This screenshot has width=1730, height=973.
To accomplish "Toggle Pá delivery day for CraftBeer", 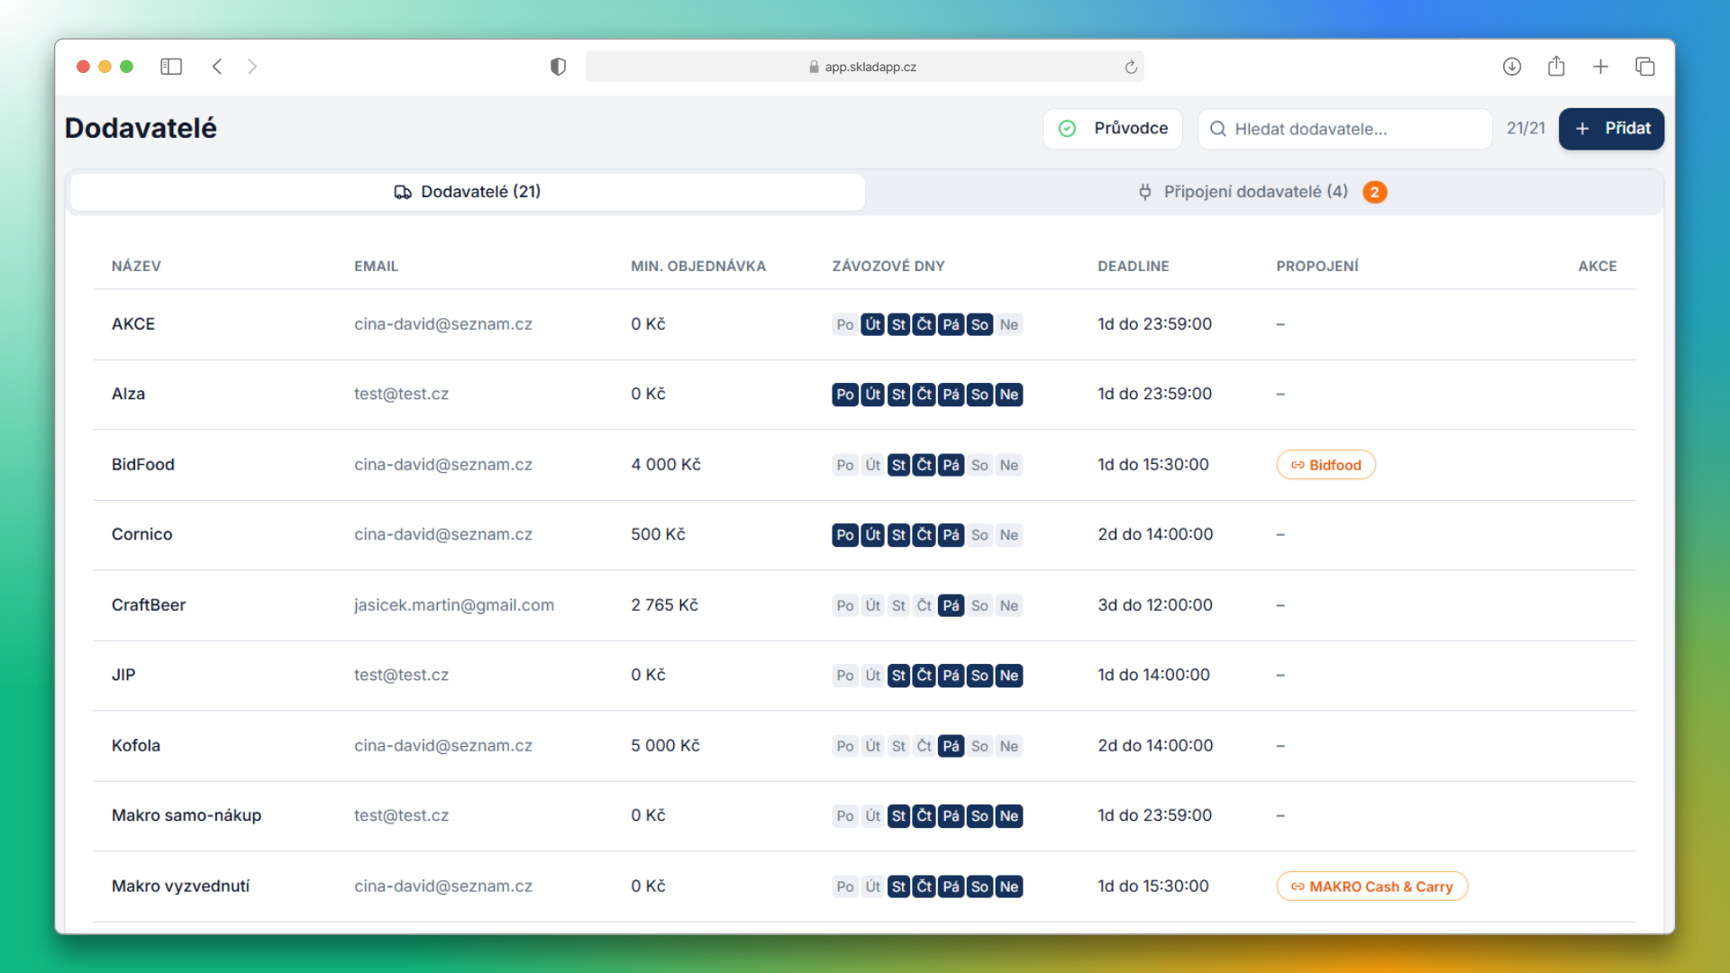I will (951, 605).
